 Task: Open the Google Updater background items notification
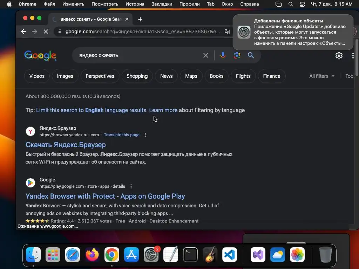(293, 32)
